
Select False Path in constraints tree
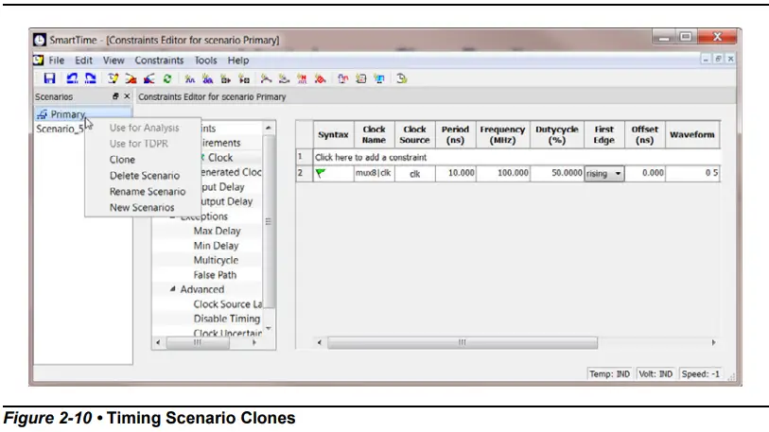tap(215, 275)
